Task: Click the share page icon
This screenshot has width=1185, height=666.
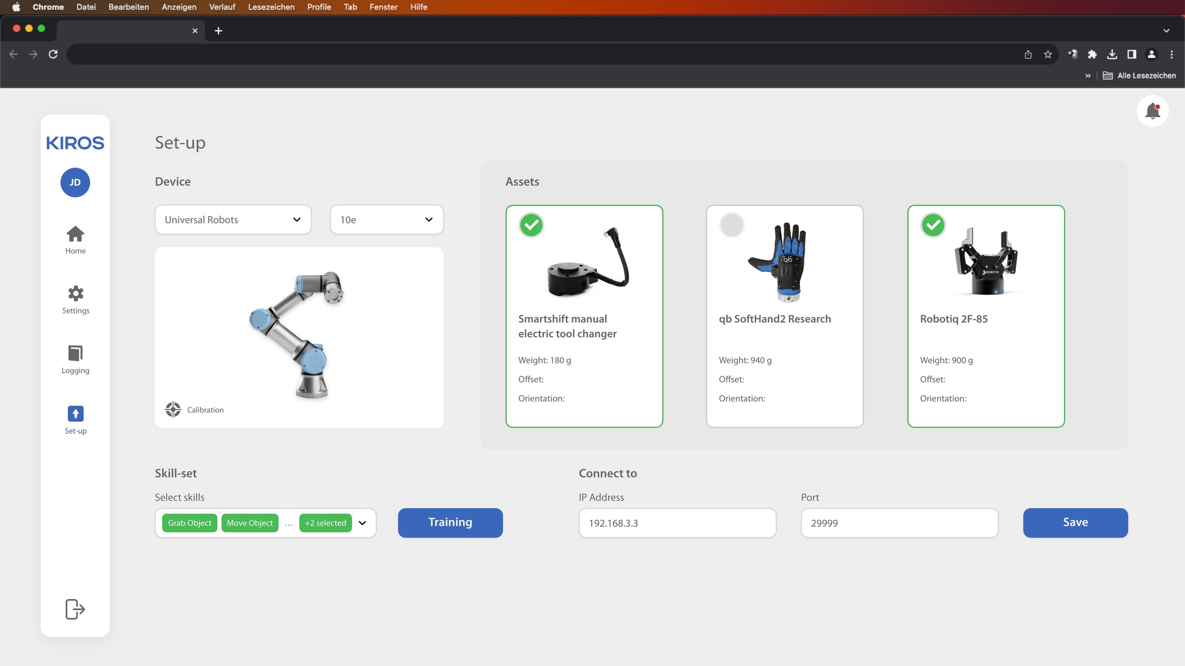Action: [1028, 54]
